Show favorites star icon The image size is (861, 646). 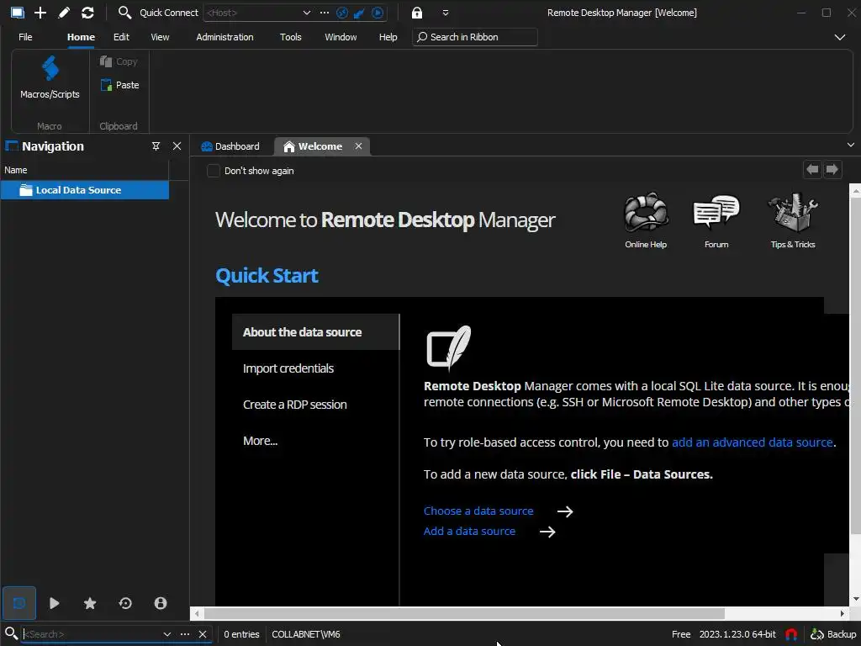[x=90, y=603]
